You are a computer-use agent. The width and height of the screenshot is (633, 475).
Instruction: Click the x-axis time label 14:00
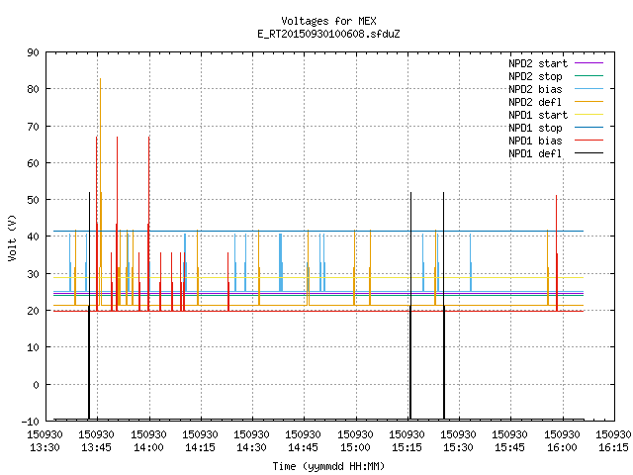pyautogui.click(x=149, y=448)
